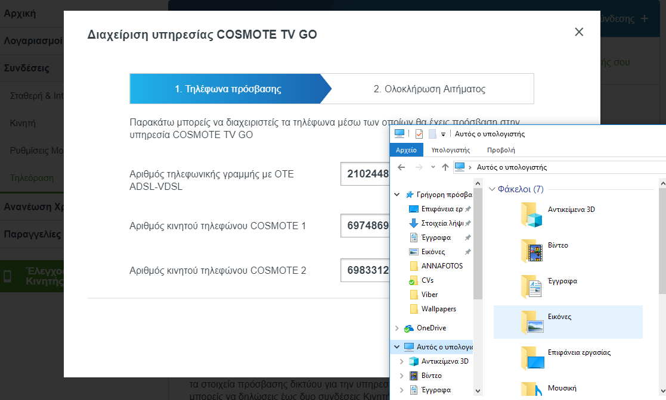666x400 pixels.
Task: Edit the COSMOTE 2 mobile number field
Action: pyautogui.click(x=365, y=270)
